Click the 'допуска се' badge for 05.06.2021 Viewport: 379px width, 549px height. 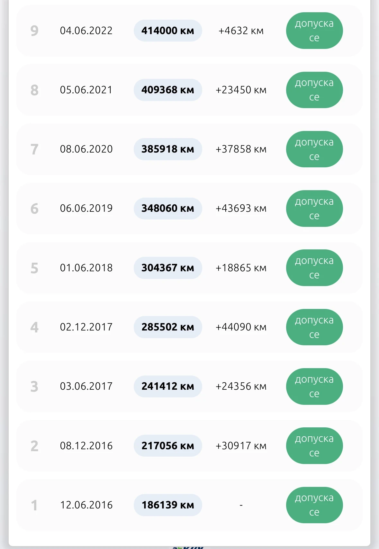tap(314, 90)
